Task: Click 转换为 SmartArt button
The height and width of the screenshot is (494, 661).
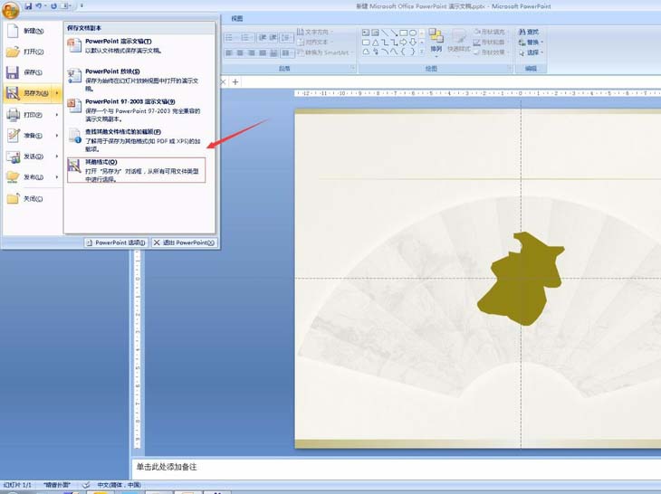Action: [324, 52]
